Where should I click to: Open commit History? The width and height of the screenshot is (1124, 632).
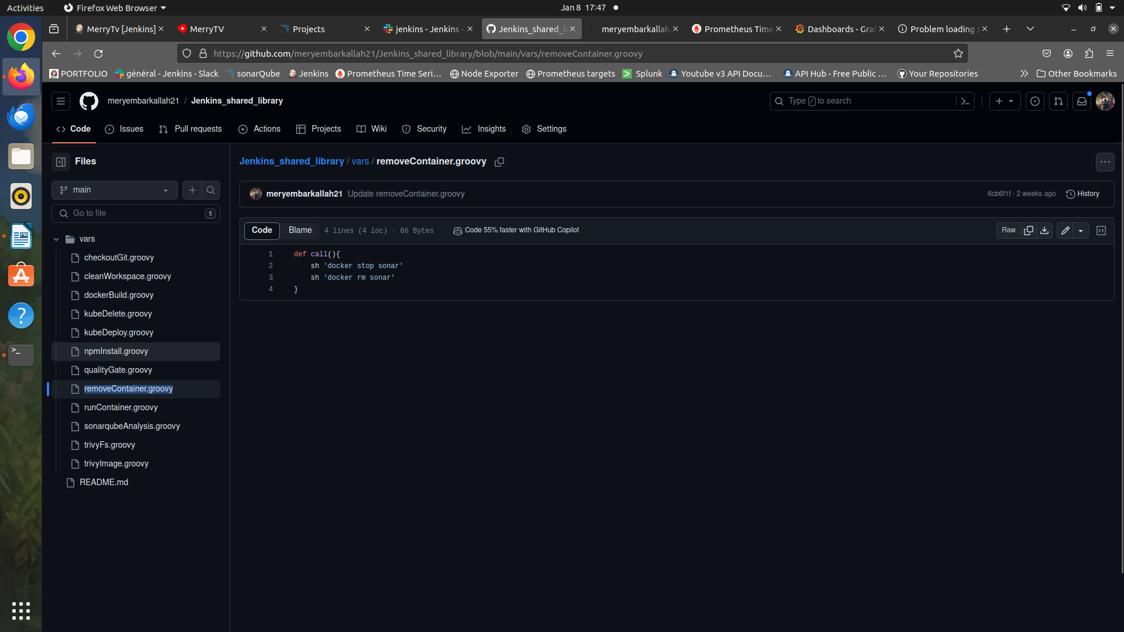point(1082,194)
